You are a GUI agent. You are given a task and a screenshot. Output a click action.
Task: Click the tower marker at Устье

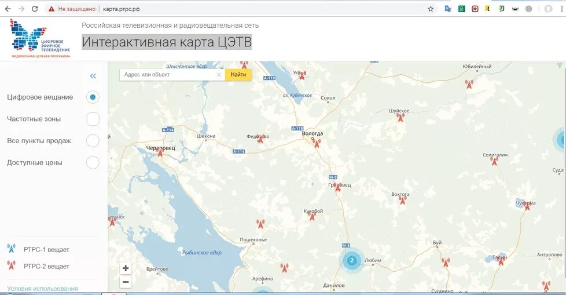[x=302, y=75]
